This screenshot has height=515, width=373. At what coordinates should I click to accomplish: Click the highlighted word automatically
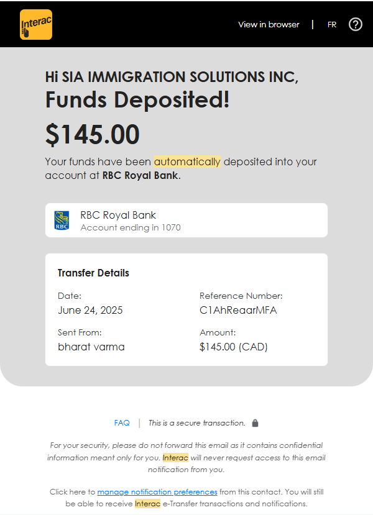point(187,162)
